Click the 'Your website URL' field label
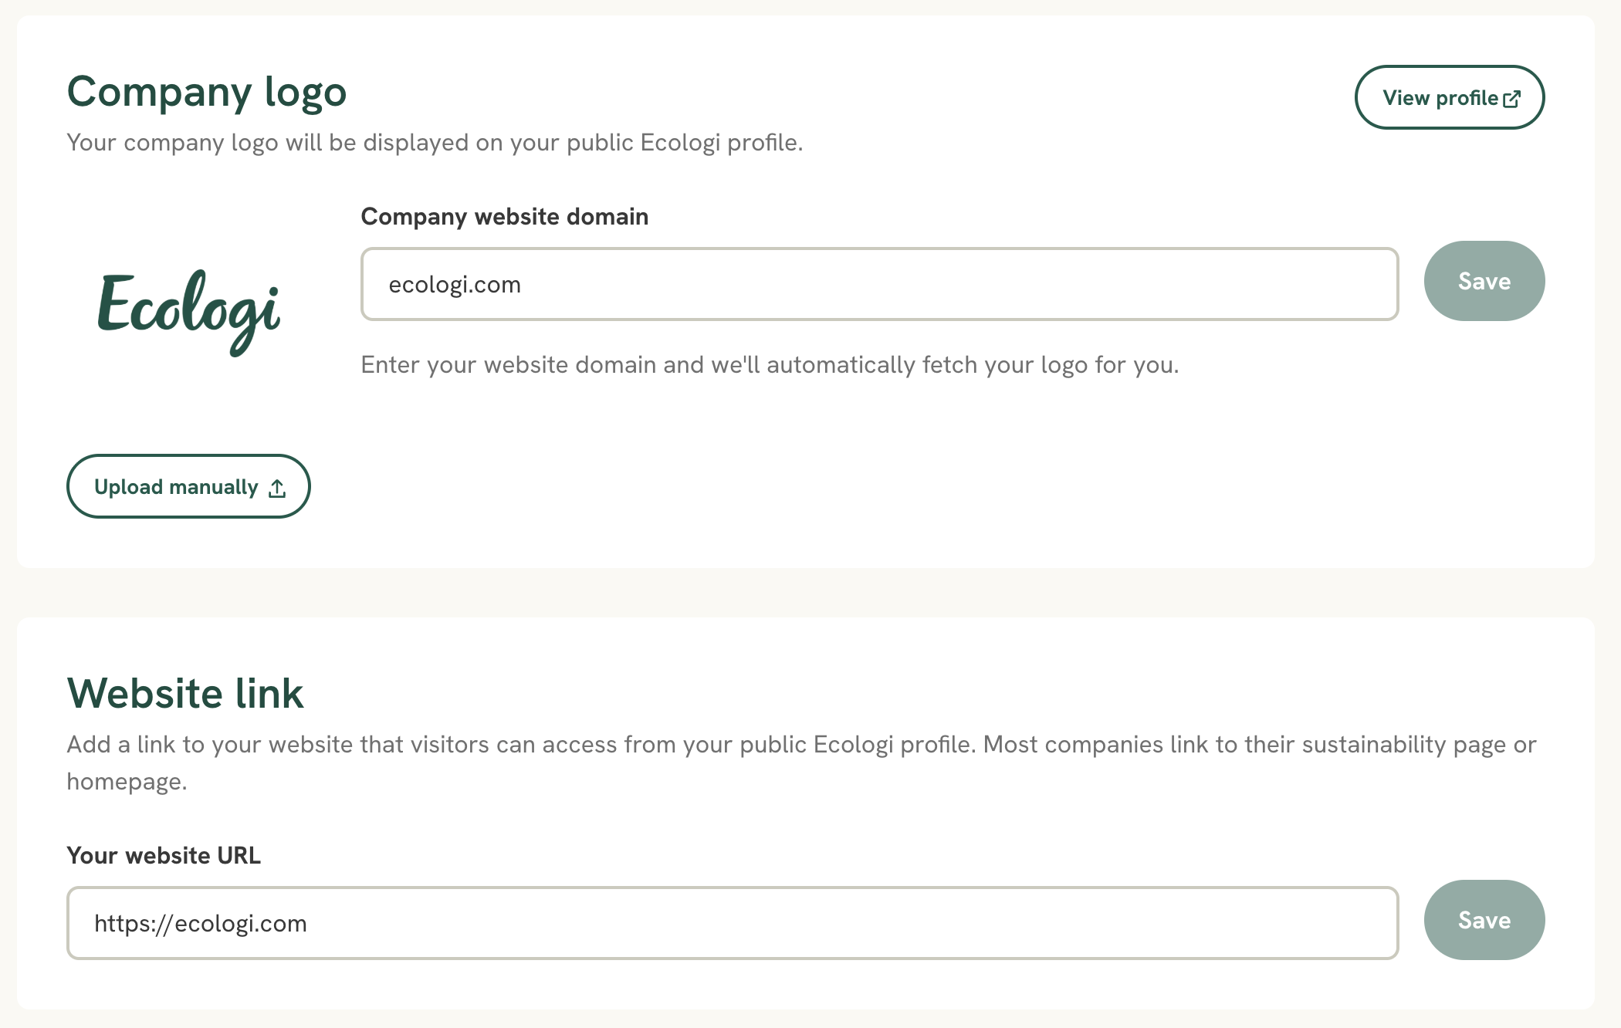Image resolution: width=1621 pixels, height=1028 pixels. point(164,855)
